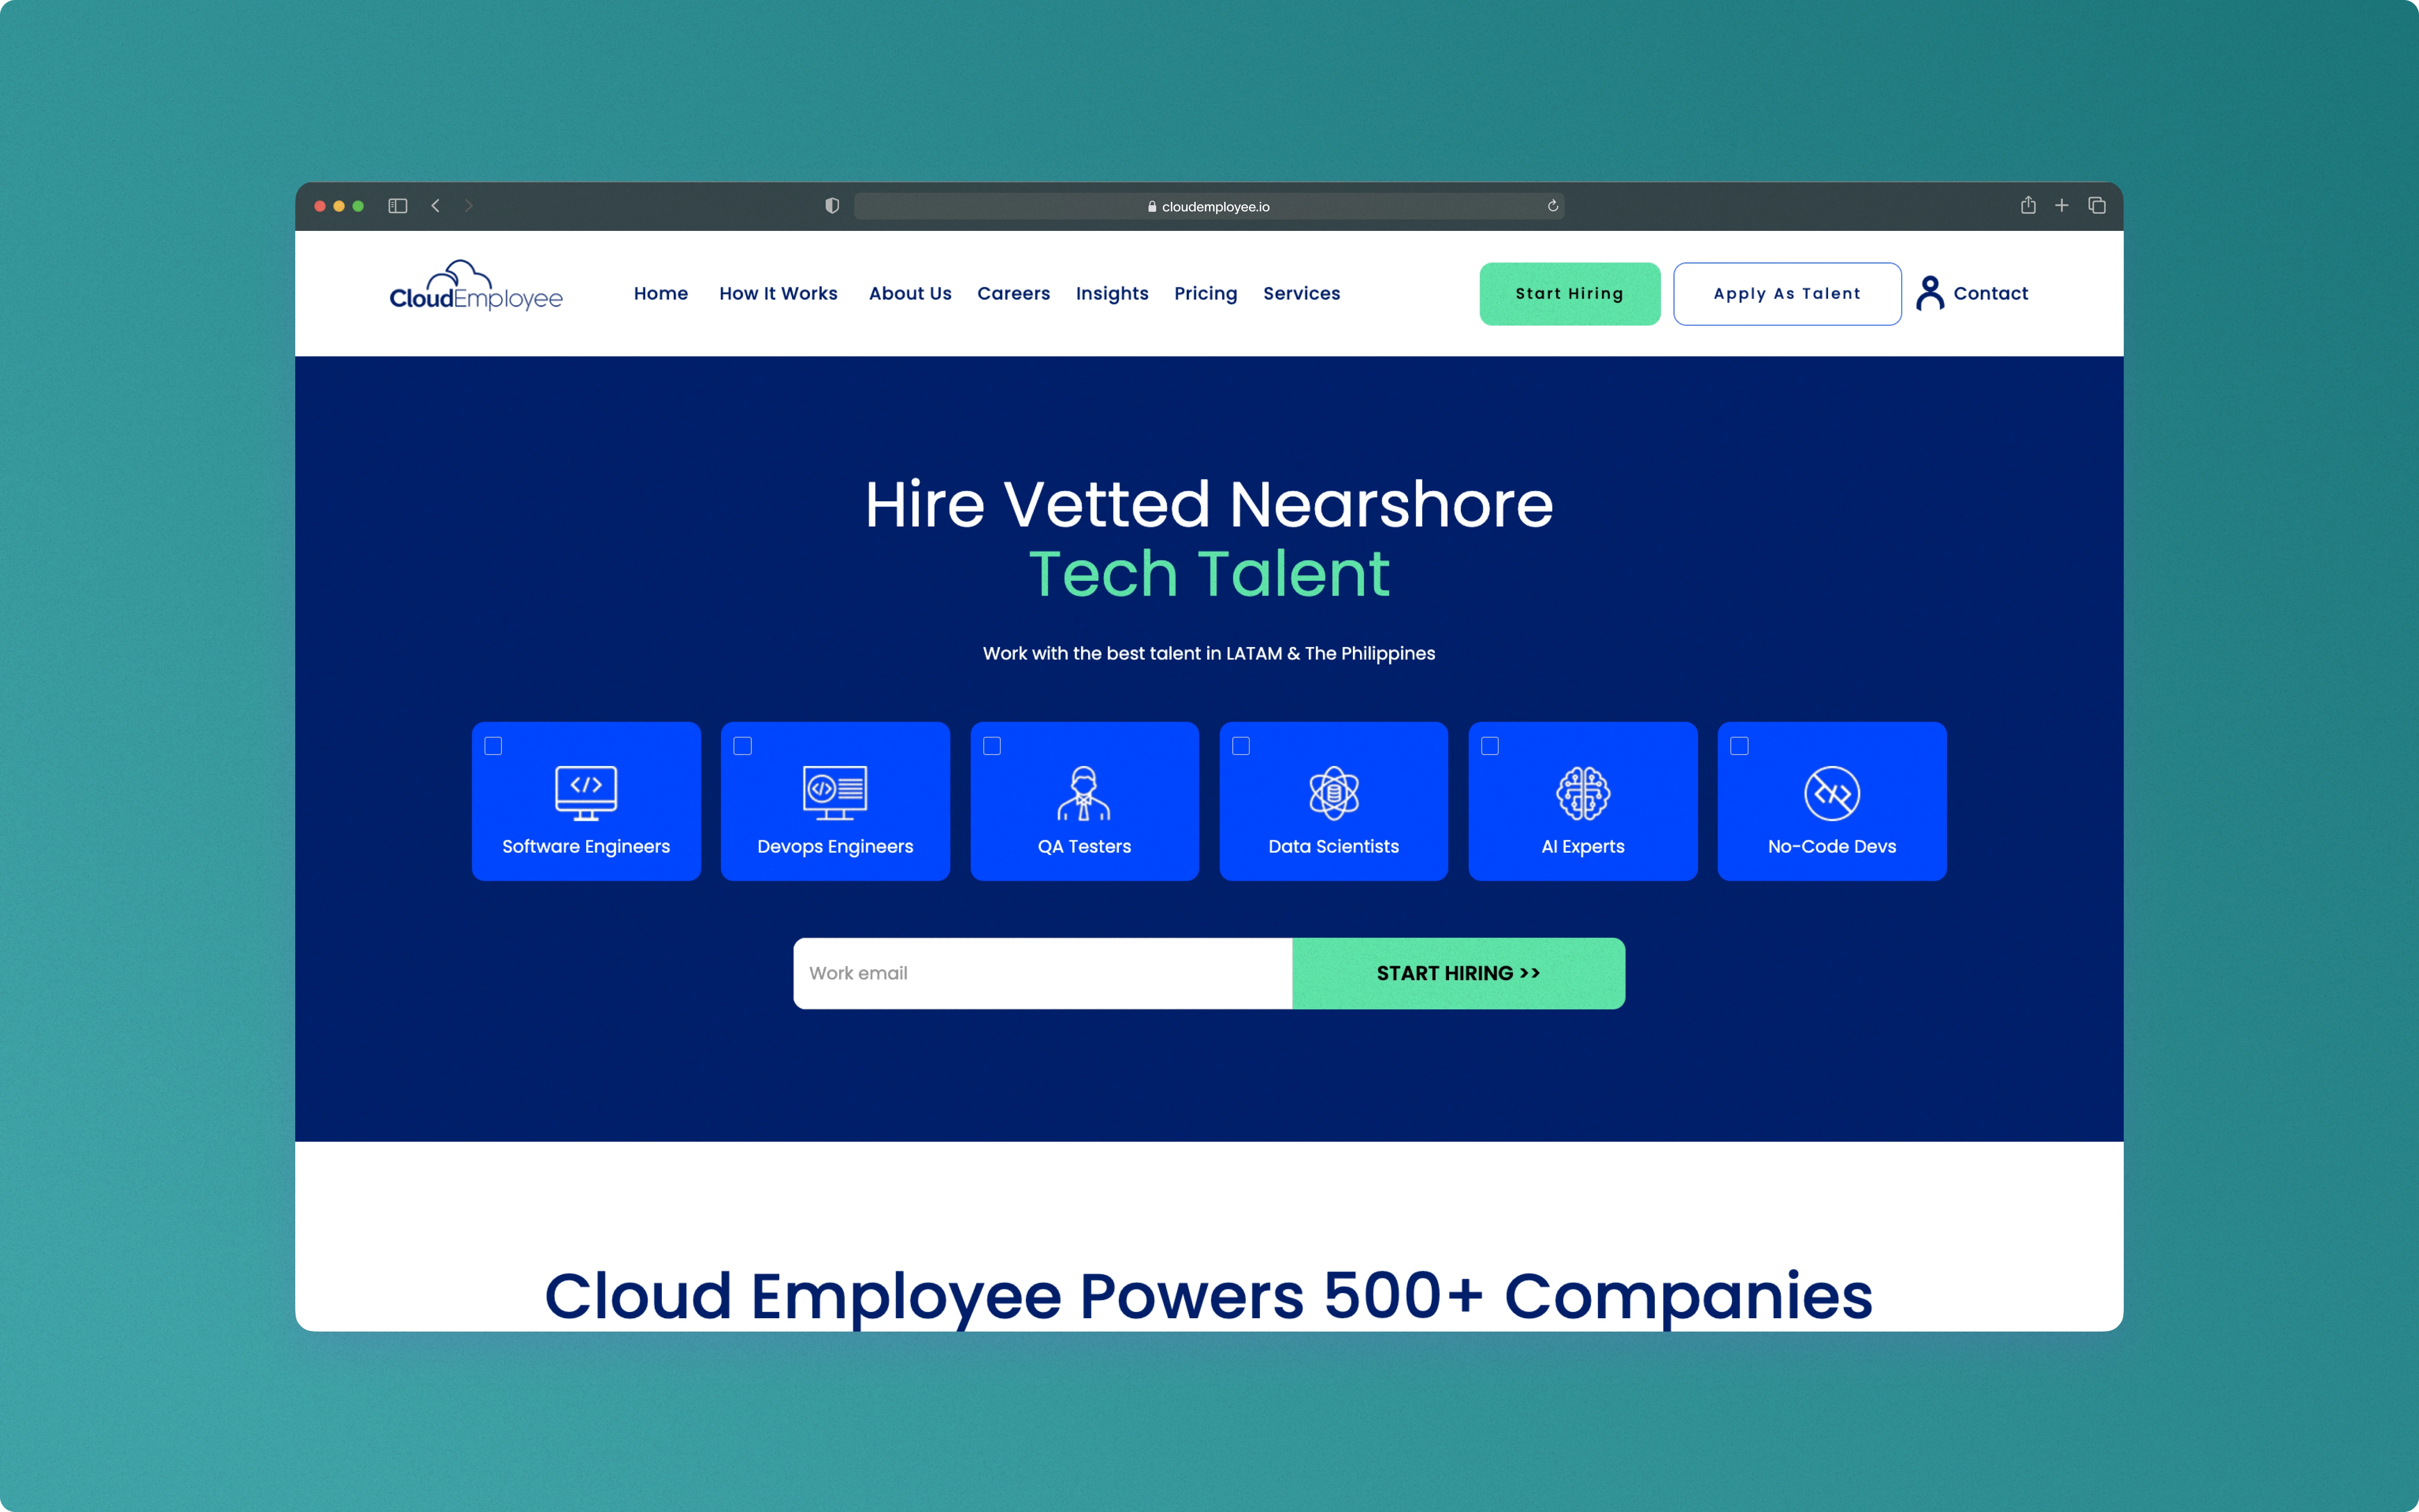Image resolution: width=2419 pixels, height=1512 pixels.
Task: Click the Software Engineers monitor icon
Action: (586, 793)
